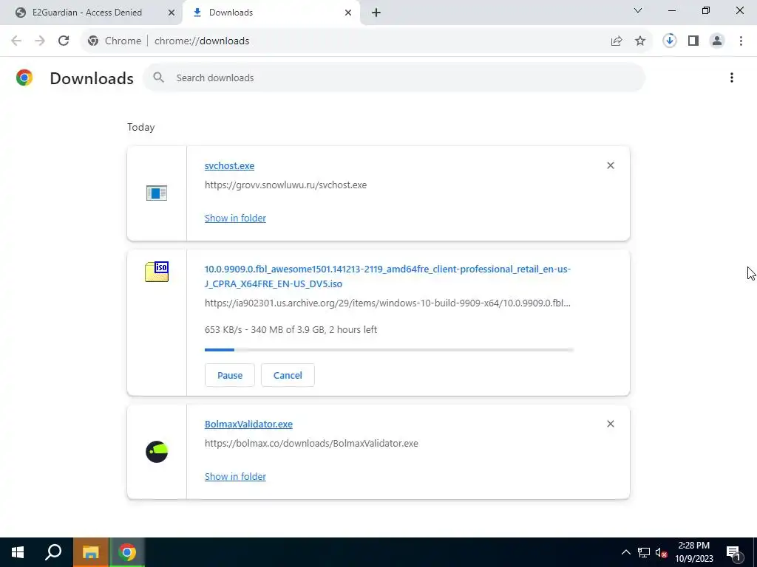Screen dimensions: 757x567
Task: Open File Explorer from the taskbar
Action: tap(90, 552)
